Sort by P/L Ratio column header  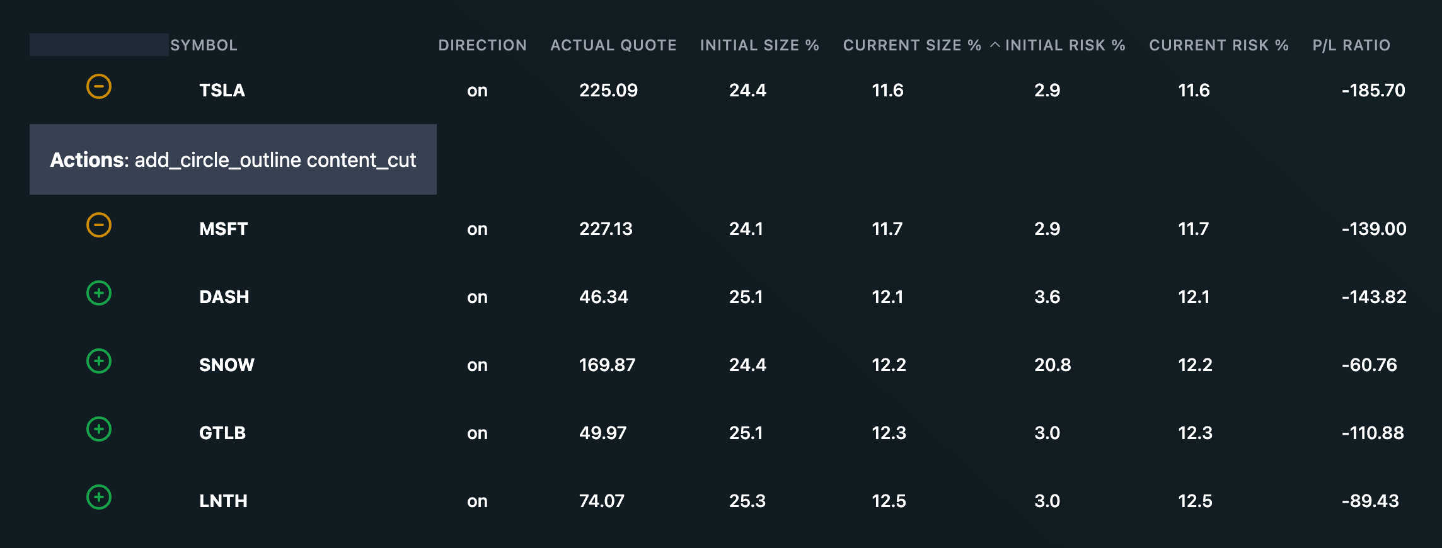point(1351,45)
